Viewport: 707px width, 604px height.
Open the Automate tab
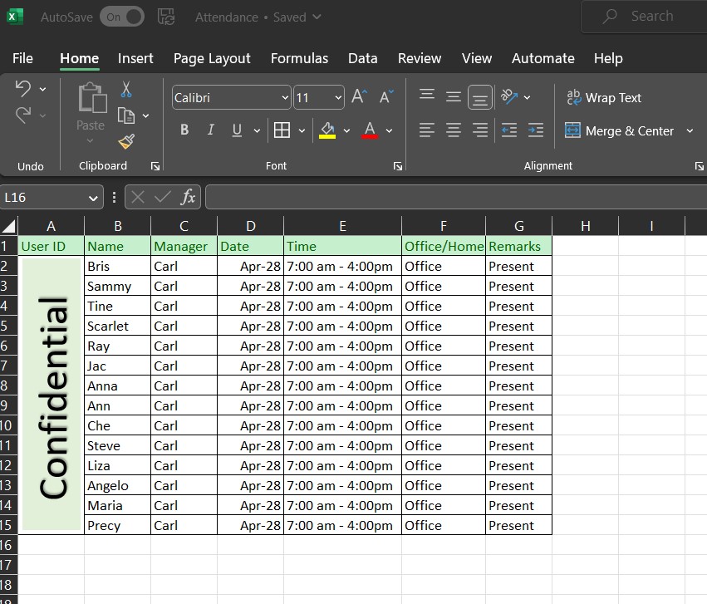tap(543, 58)
